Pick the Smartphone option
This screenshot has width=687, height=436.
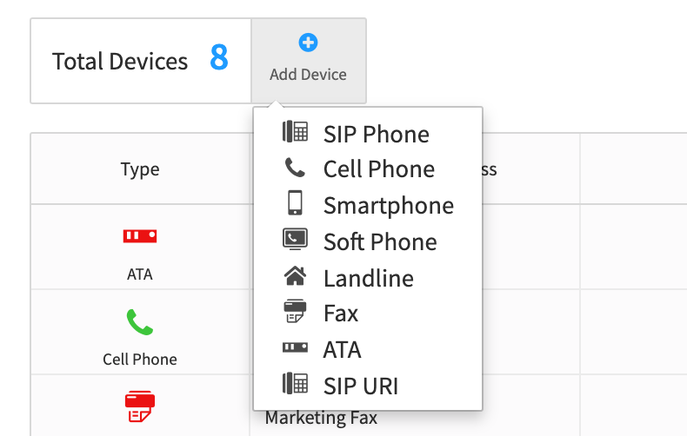click(389, 205)
